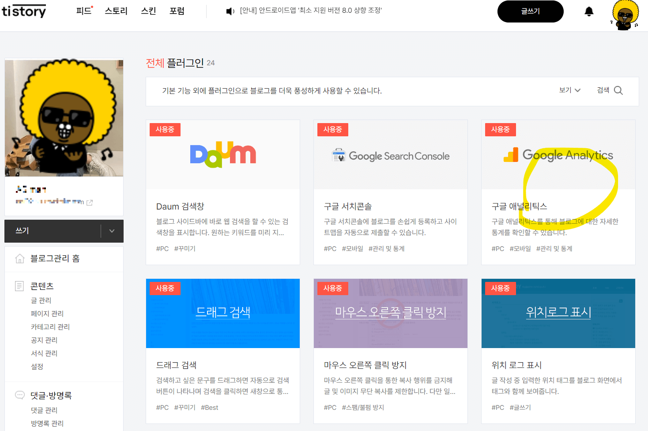Open 카테고리 관리 in sidebar

pos(50,327)
